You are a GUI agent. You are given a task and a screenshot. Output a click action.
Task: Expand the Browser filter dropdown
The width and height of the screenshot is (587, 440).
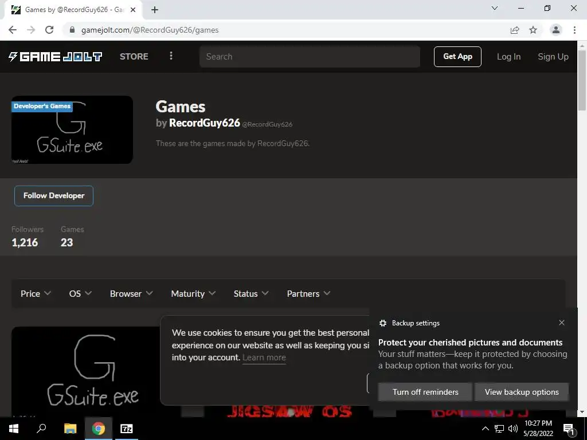(131, 294)
